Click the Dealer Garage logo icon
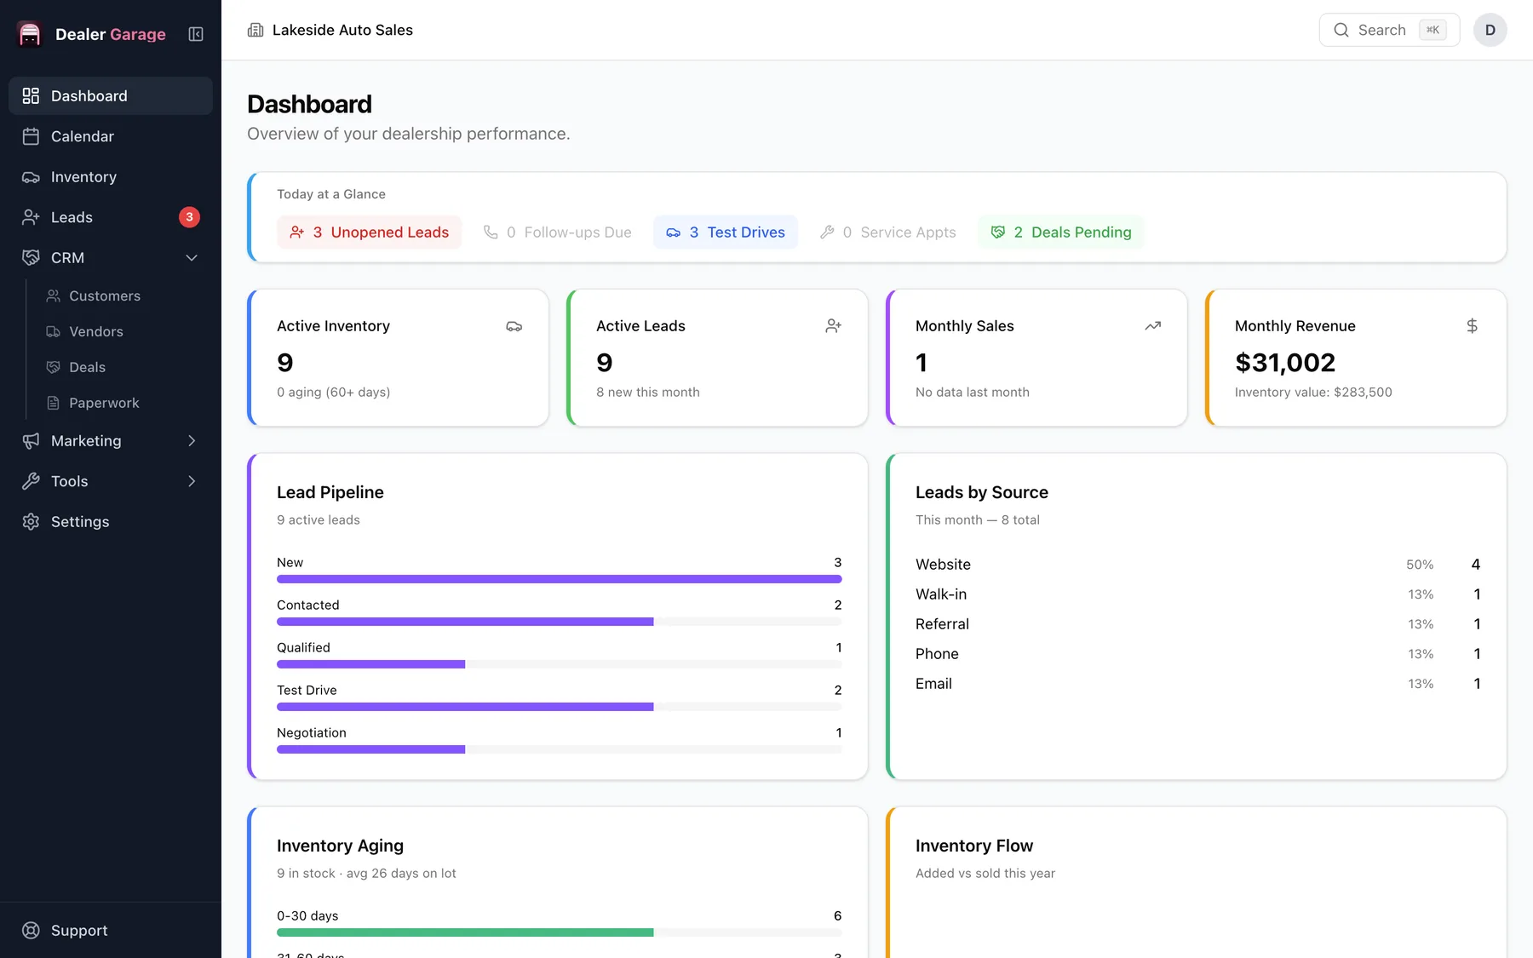Image resolution: width=1533 pixels, height=958 pixels. [30, 34]
